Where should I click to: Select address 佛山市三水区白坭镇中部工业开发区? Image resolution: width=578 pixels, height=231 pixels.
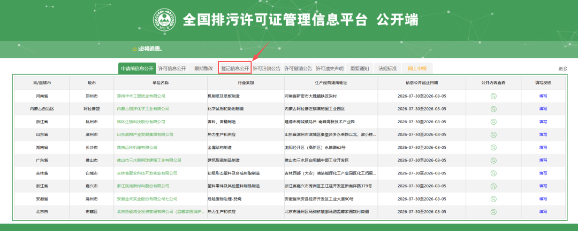tap(317, 161)
